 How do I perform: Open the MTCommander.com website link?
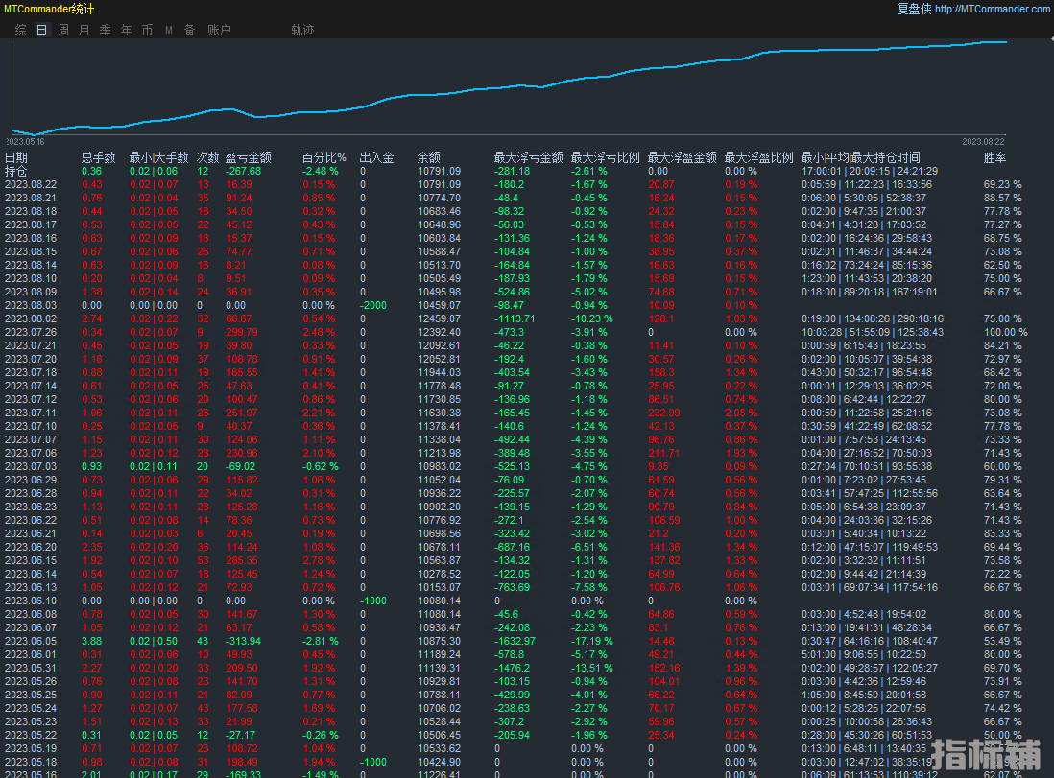tap(992, 9)
